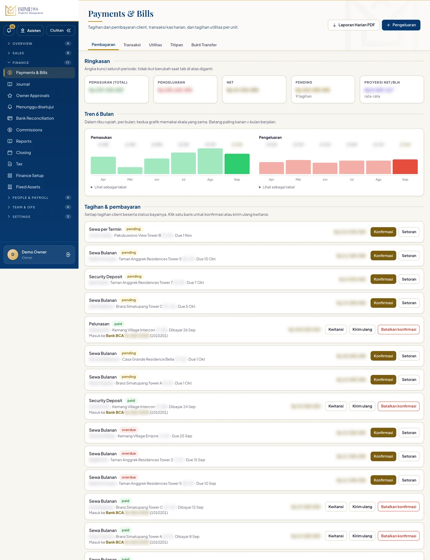This screenshot has width=430, height=560.
Task: Open the Titipan tab
Action: click(177, 45)
